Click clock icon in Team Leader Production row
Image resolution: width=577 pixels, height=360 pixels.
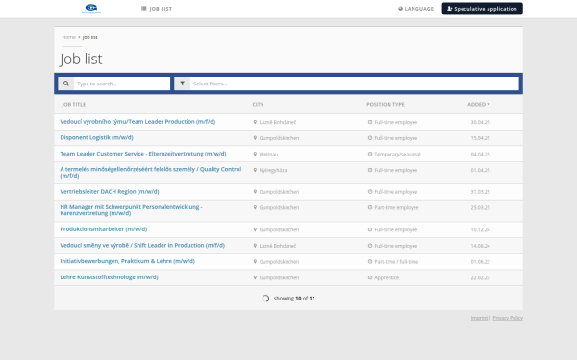point(370,122)
